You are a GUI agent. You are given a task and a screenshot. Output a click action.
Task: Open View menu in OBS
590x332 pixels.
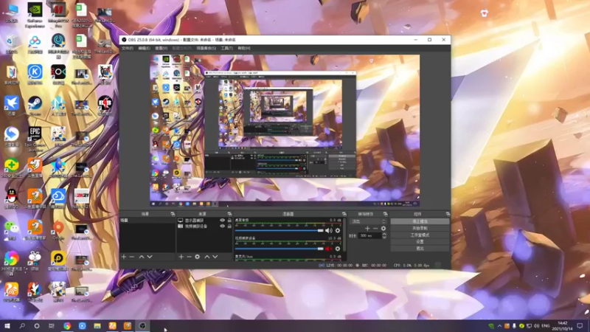[161, 48]
